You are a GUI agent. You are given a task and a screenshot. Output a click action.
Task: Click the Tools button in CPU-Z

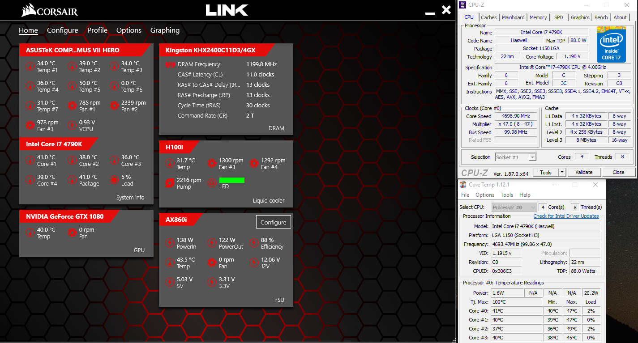(546, 172)
